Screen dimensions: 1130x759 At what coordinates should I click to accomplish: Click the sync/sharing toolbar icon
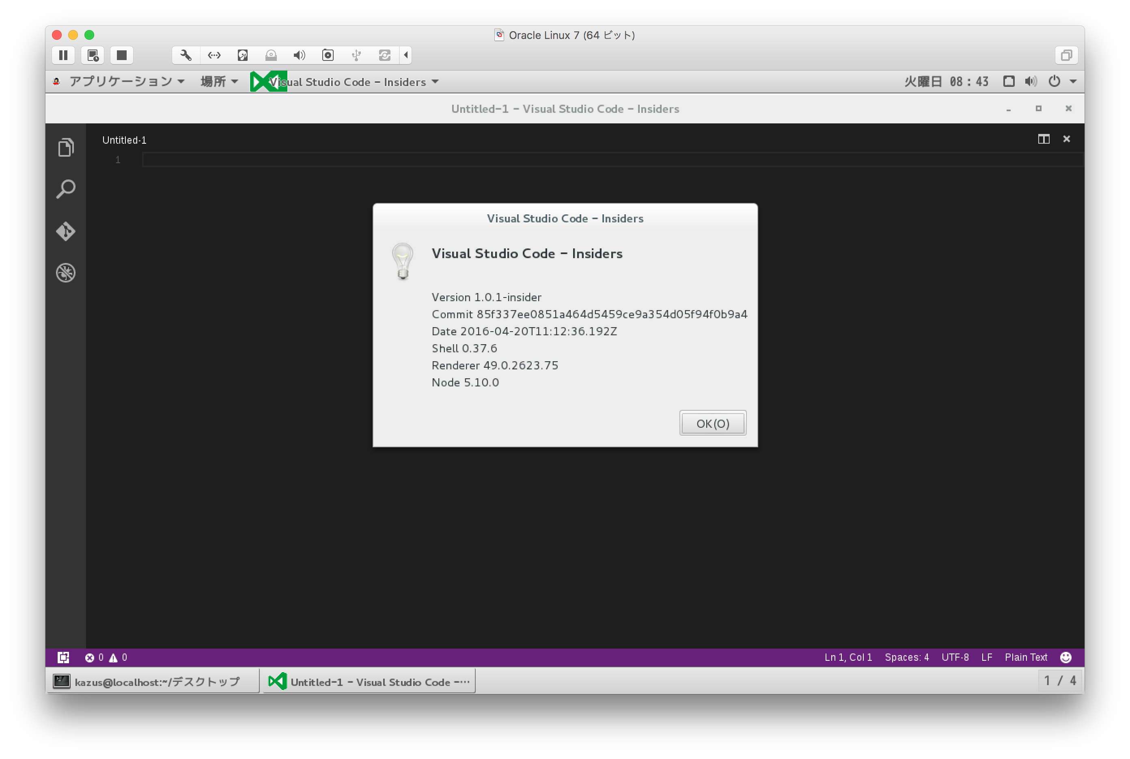[x=385, y=55]
